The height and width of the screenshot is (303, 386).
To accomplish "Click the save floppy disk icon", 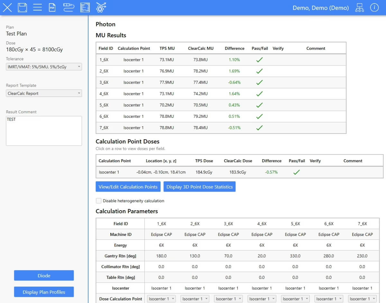I will pos(22,7).
